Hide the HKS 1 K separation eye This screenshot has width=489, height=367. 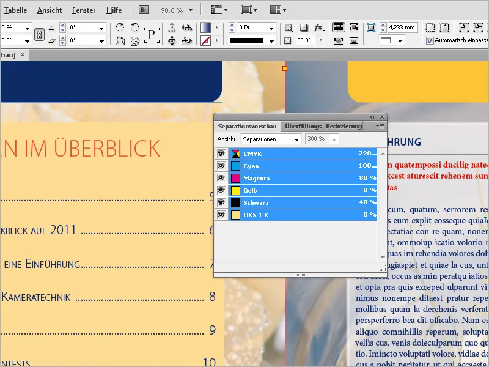[x=221, y=215]
